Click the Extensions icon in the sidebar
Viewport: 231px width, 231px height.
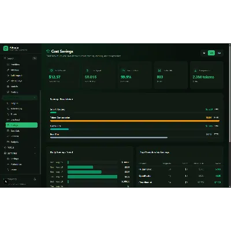[8, 164]
